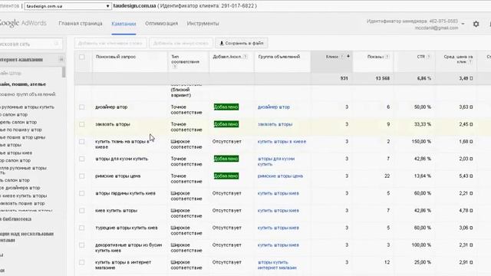
Task: Open ad group link 'римские шторы цена'
Action: click(x=280, y=176)
